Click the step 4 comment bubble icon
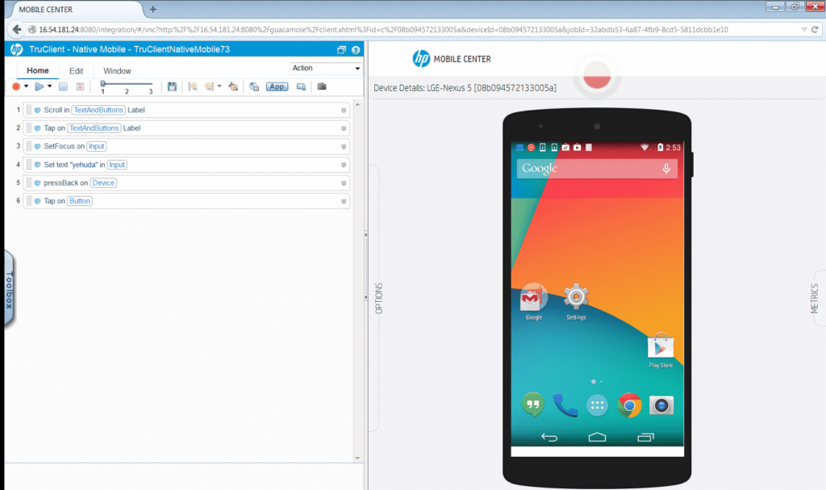The width and height of the screenshot is (826, 490). pos(37,165)
